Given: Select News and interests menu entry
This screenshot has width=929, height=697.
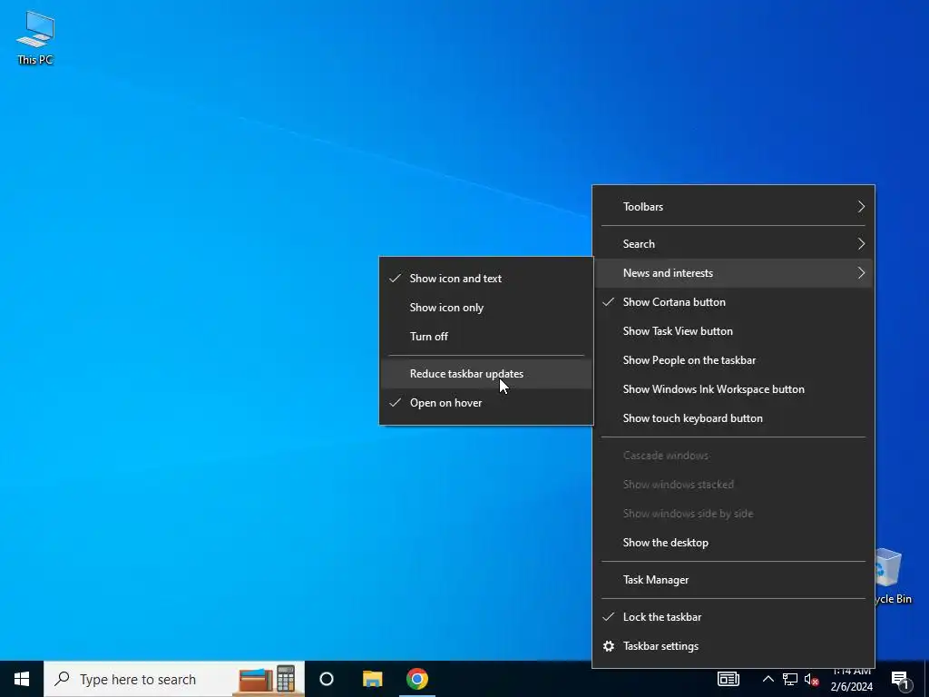Looking at the screenshot, I should pyautogui.click(x=733, y=272).
